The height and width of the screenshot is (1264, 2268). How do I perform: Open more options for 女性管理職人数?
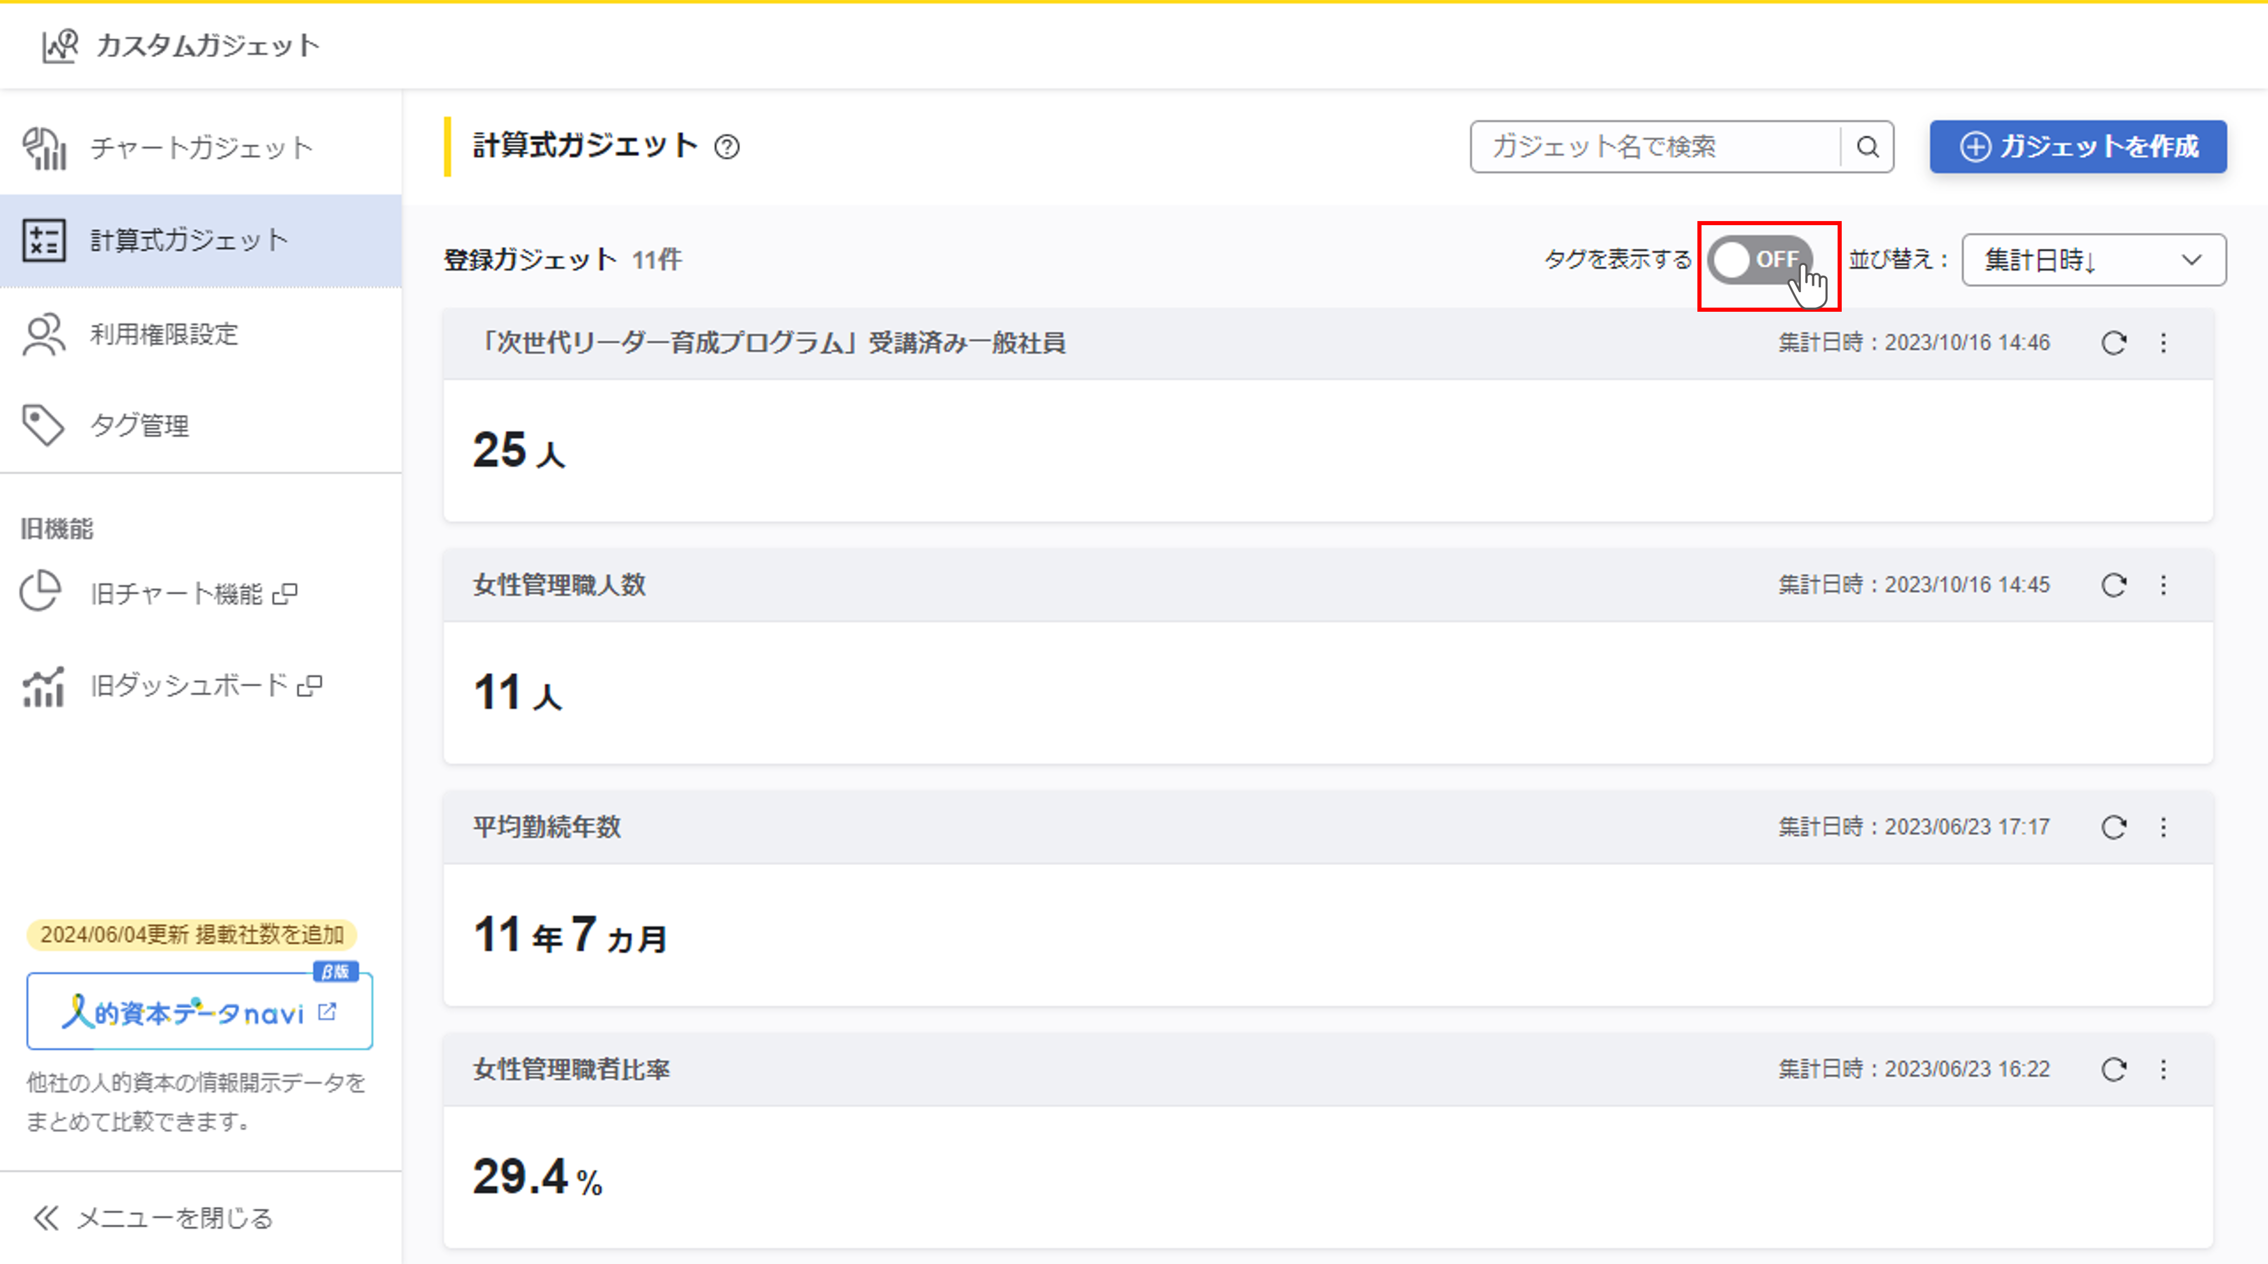pyautogui.click(x=2163, y=585)
